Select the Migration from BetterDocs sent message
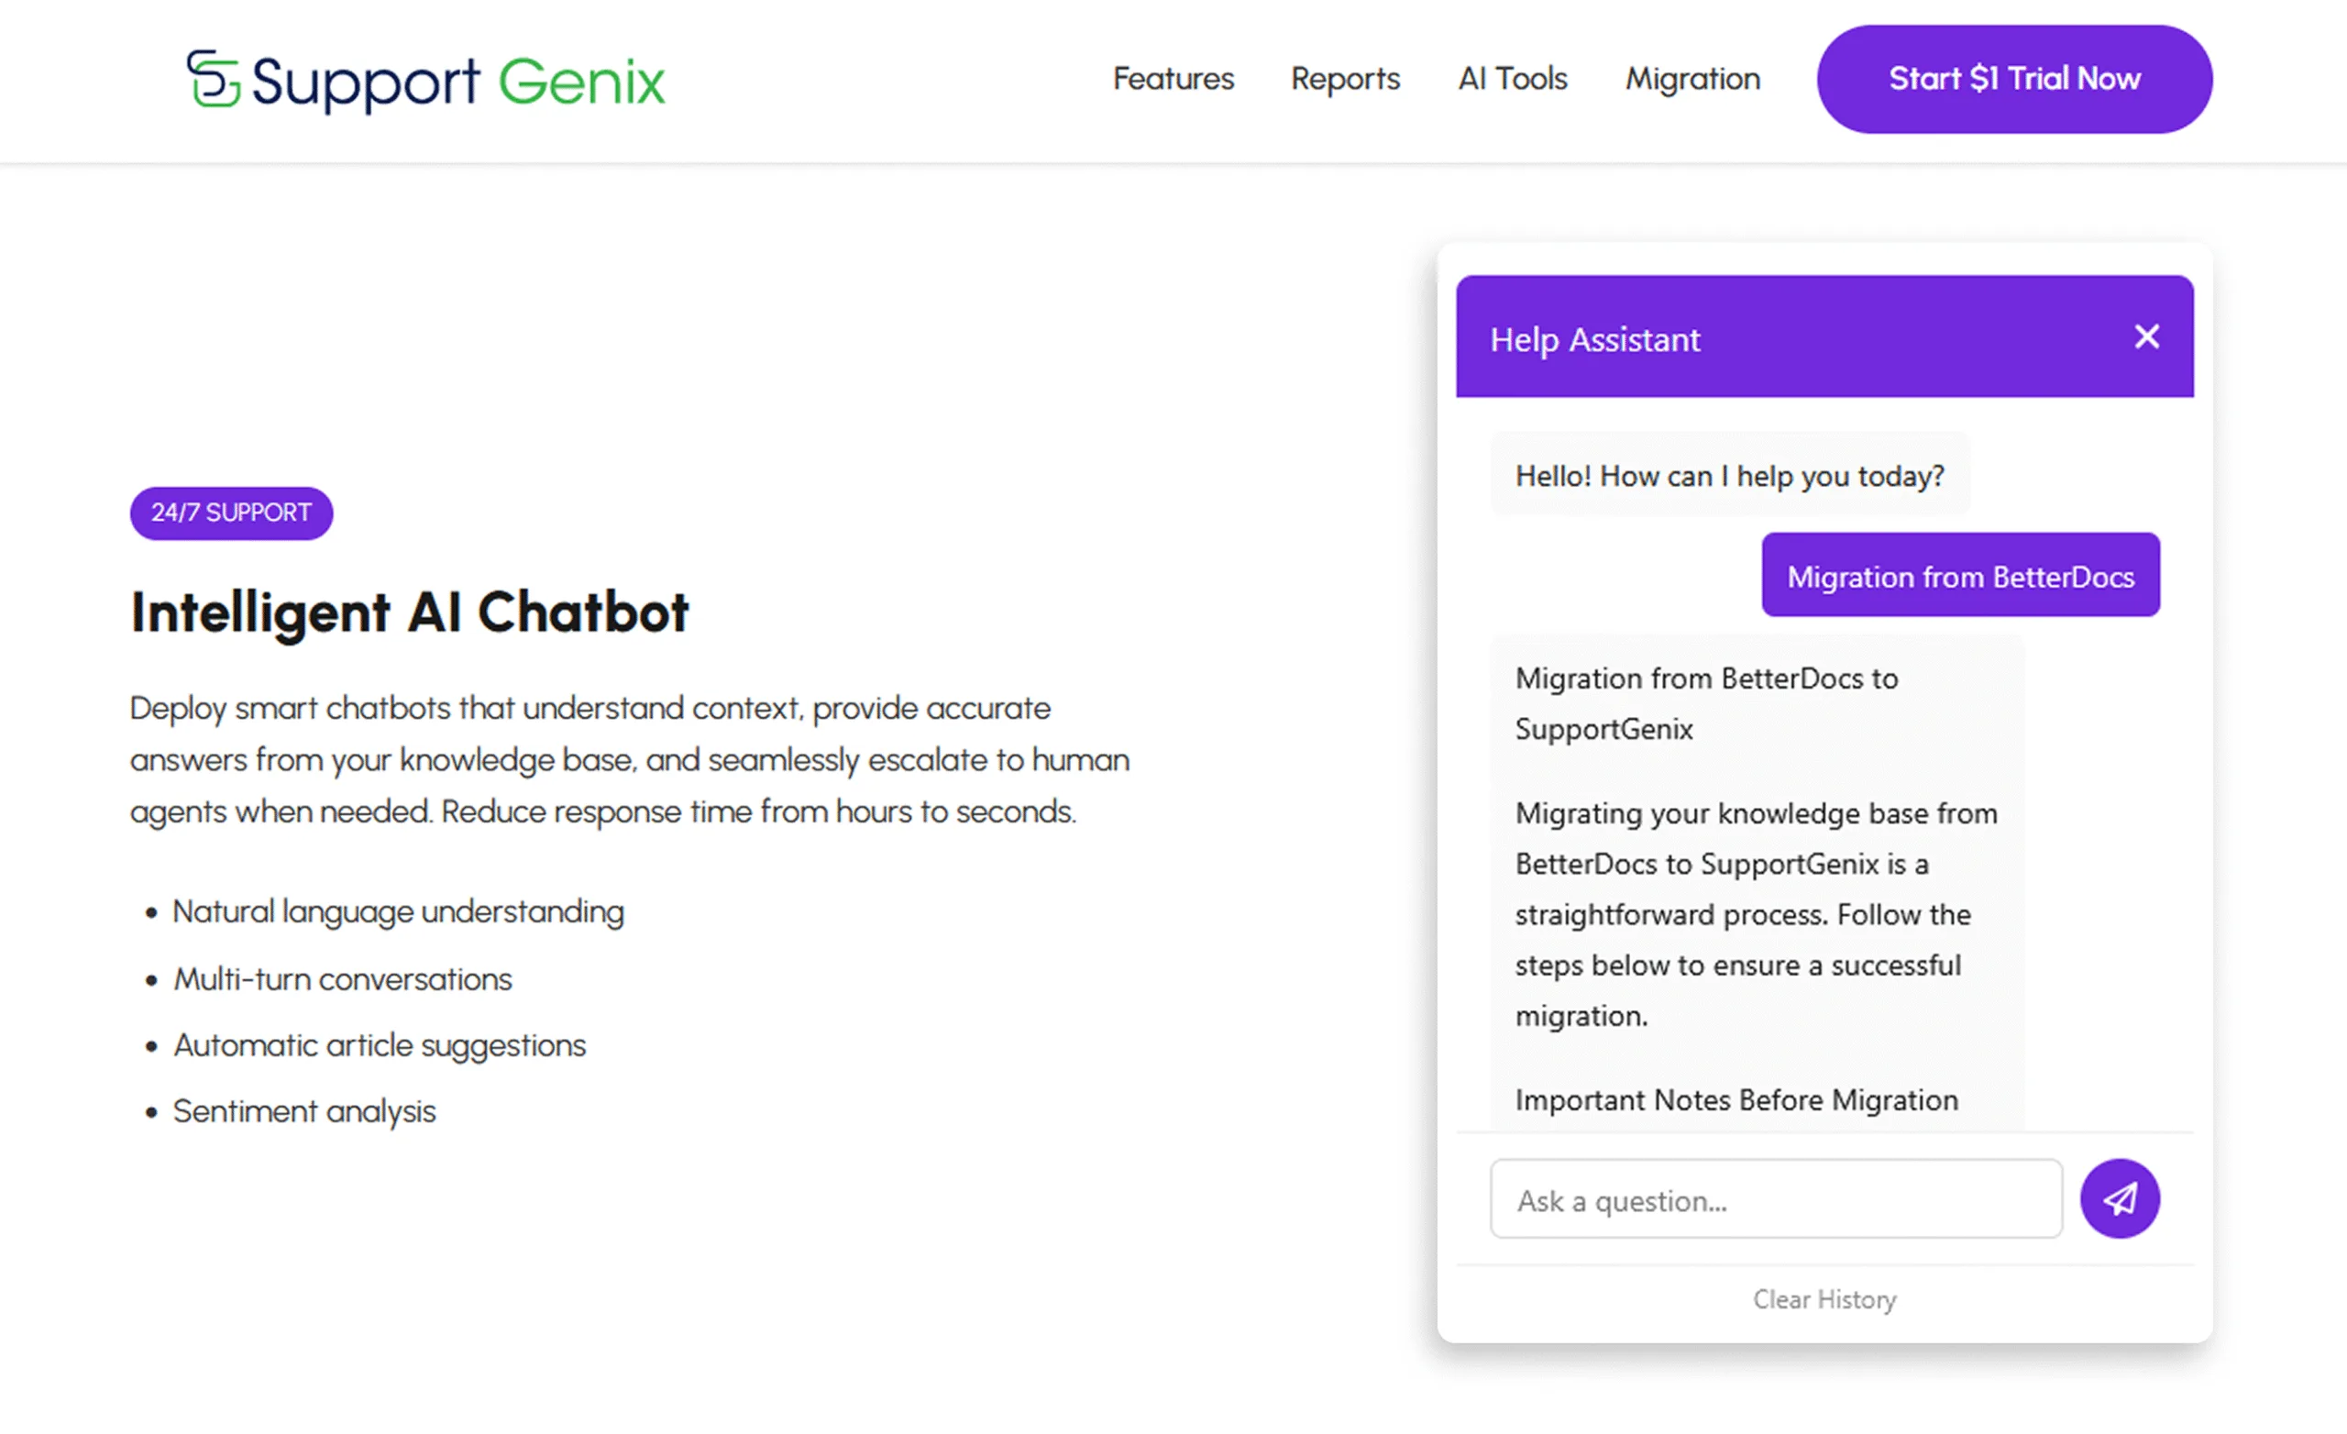The width and height of the screenshot is (2347, 1434). 1960,576
